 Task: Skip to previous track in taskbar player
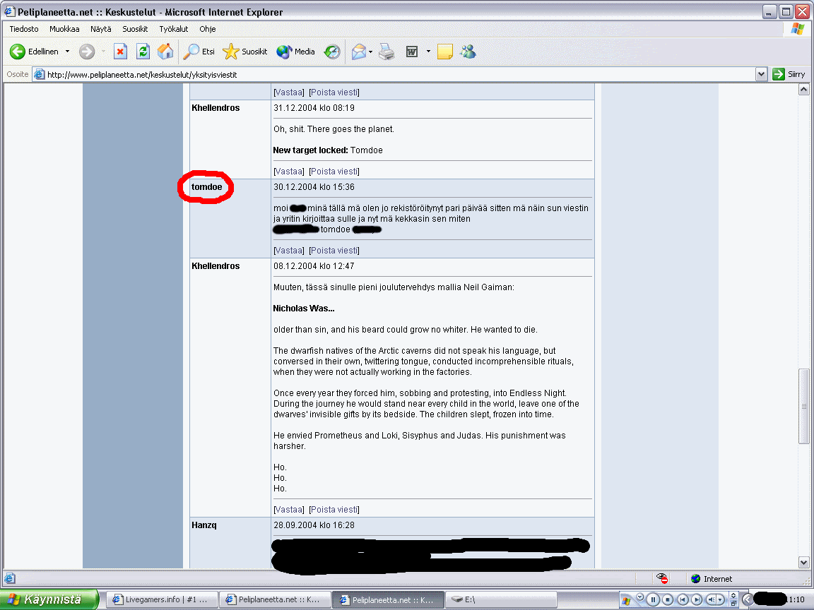(x=683, y=599)
